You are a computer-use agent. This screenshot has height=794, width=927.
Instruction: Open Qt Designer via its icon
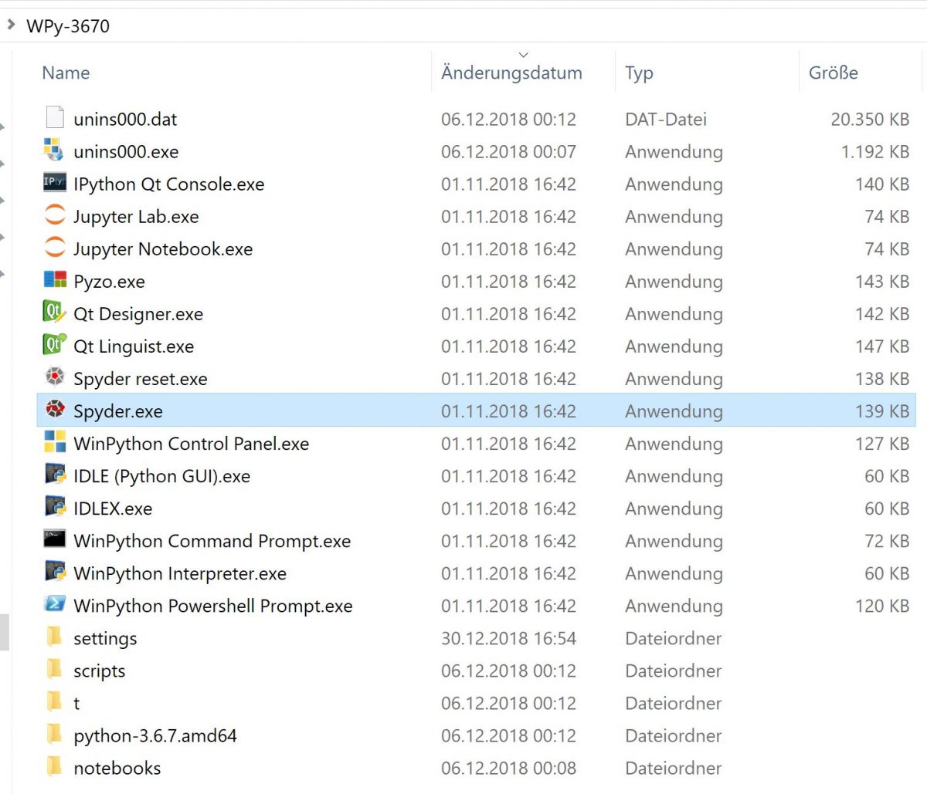[55, 313]
